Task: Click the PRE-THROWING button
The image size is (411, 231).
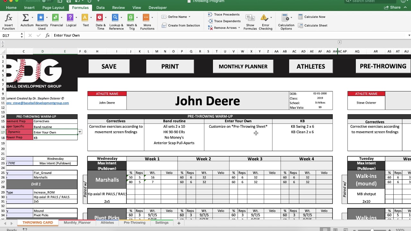Action: click(x=383, y=66)
